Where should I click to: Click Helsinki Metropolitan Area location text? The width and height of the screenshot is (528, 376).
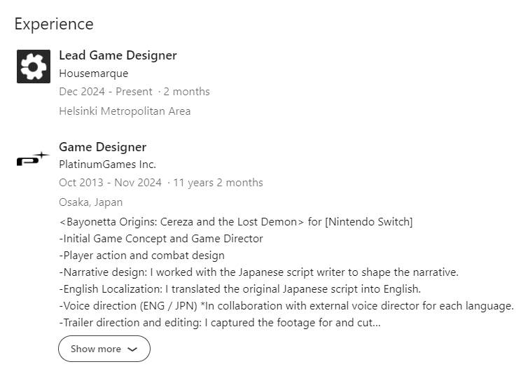pyautogui.click(x=125, y=111)
